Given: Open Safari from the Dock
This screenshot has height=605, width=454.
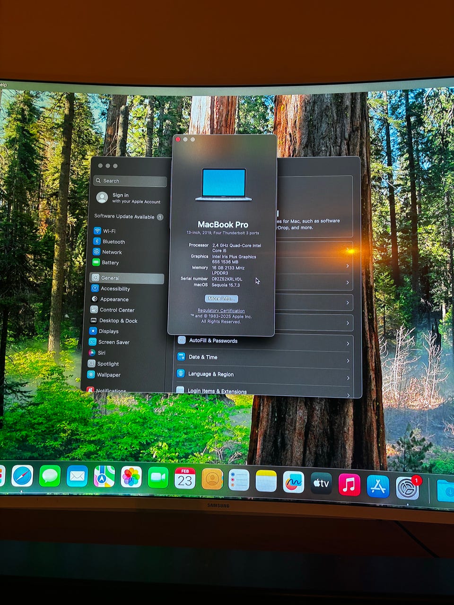Looking at the screenshot, I should coord(22,476).
